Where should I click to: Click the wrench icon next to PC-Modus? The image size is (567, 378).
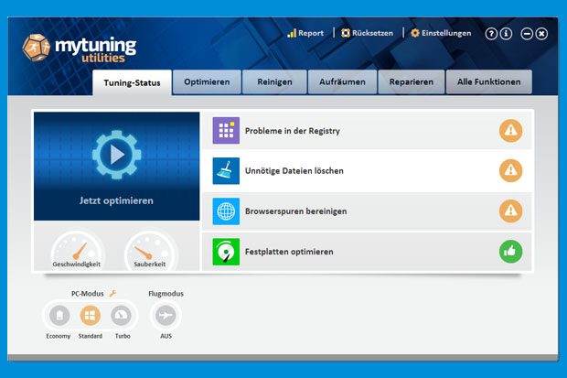point(112,293)
